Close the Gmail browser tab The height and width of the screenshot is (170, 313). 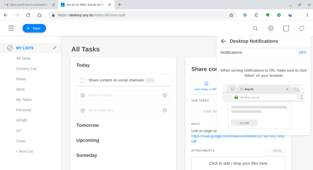tap(53, 5)
